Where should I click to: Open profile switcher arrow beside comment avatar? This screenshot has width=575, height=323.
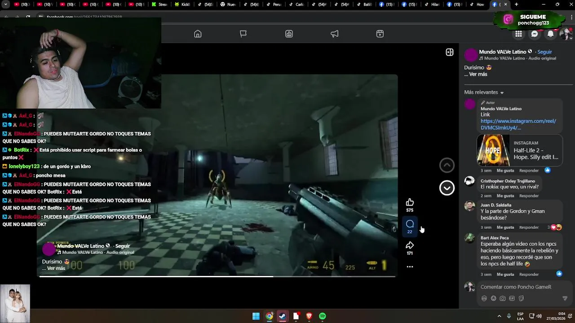click(473, 290)
